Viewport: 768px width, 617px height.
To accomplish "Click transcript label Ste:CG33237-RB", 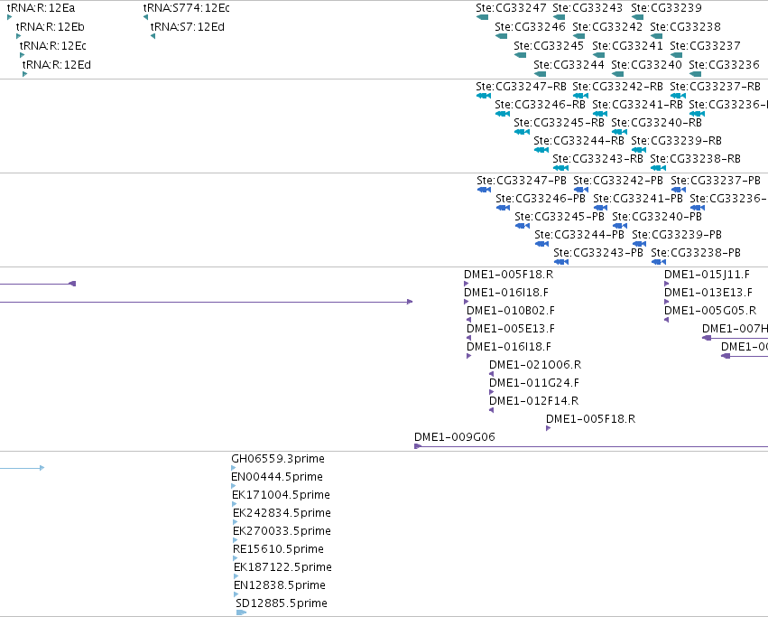I will point(716,87).
